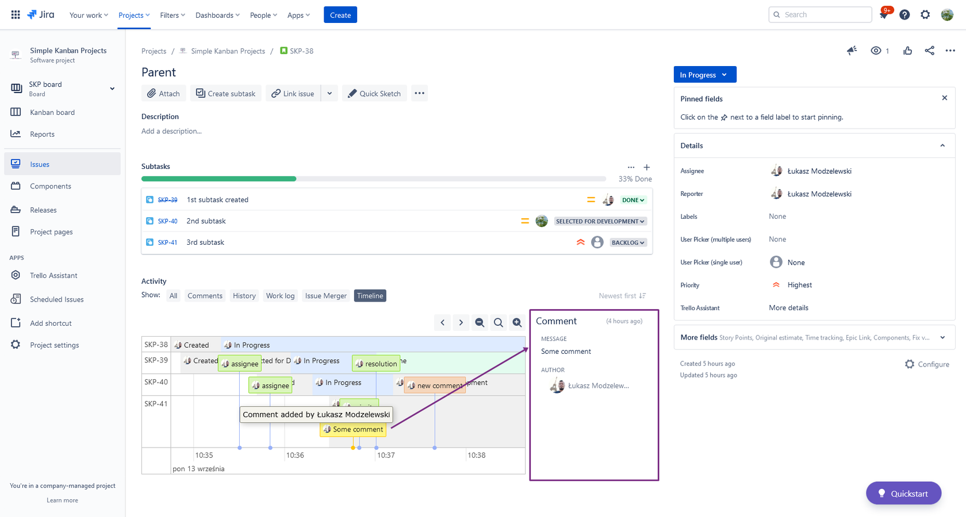Click the Search input field

click(820, 15)
